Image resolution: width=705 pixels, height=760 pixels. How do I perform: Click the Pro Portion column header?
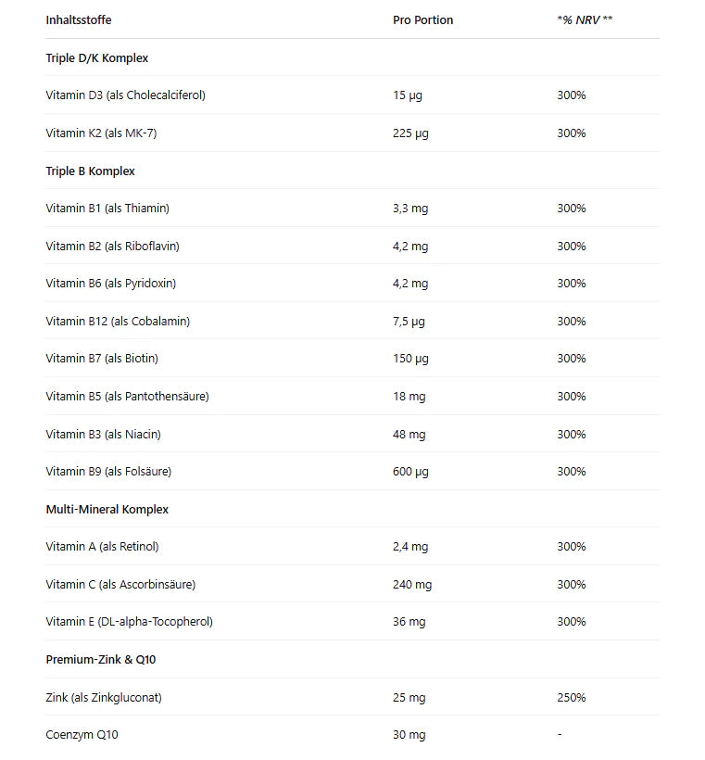tap(422, 20)
